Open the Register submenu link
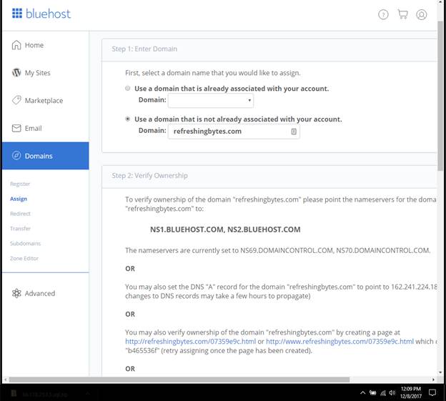The image size is (446, 401). 20,184
